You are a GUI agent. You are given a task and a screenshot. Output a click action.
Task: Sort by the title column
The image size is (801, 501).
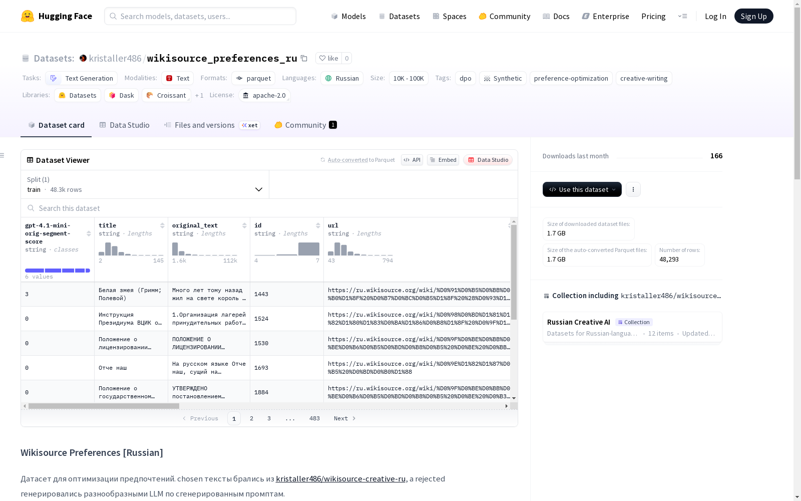point(162,225)
